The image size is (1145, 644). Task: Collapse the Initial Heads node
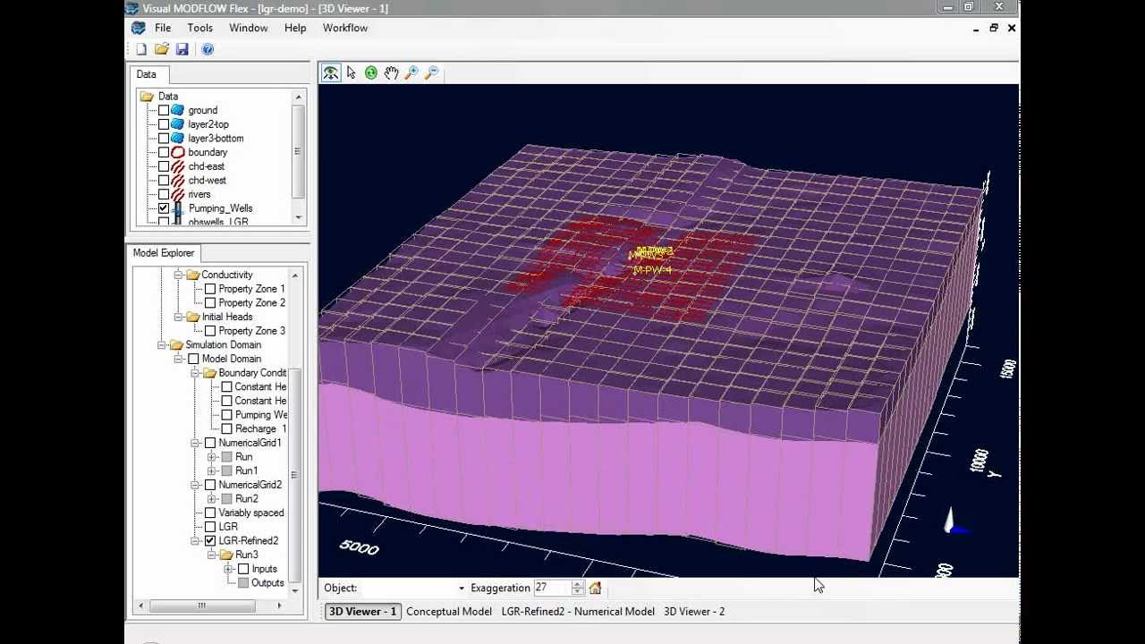point(178,317)
